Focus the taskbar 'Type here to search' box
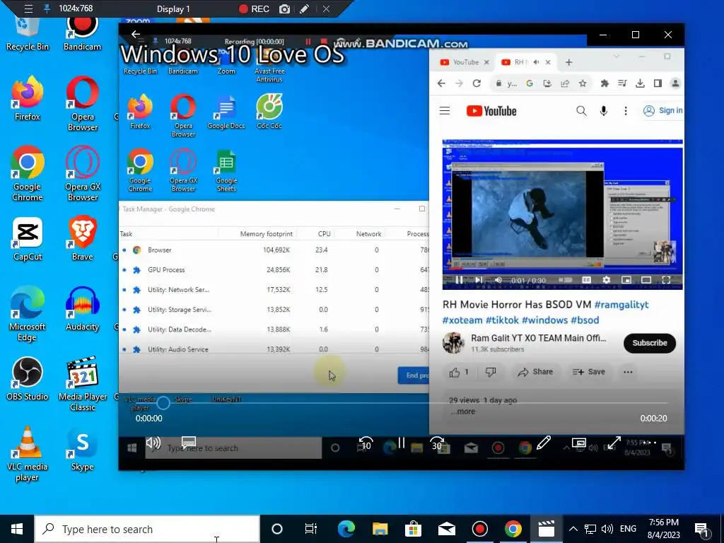The image size is (724, 543). pos(147,529)
